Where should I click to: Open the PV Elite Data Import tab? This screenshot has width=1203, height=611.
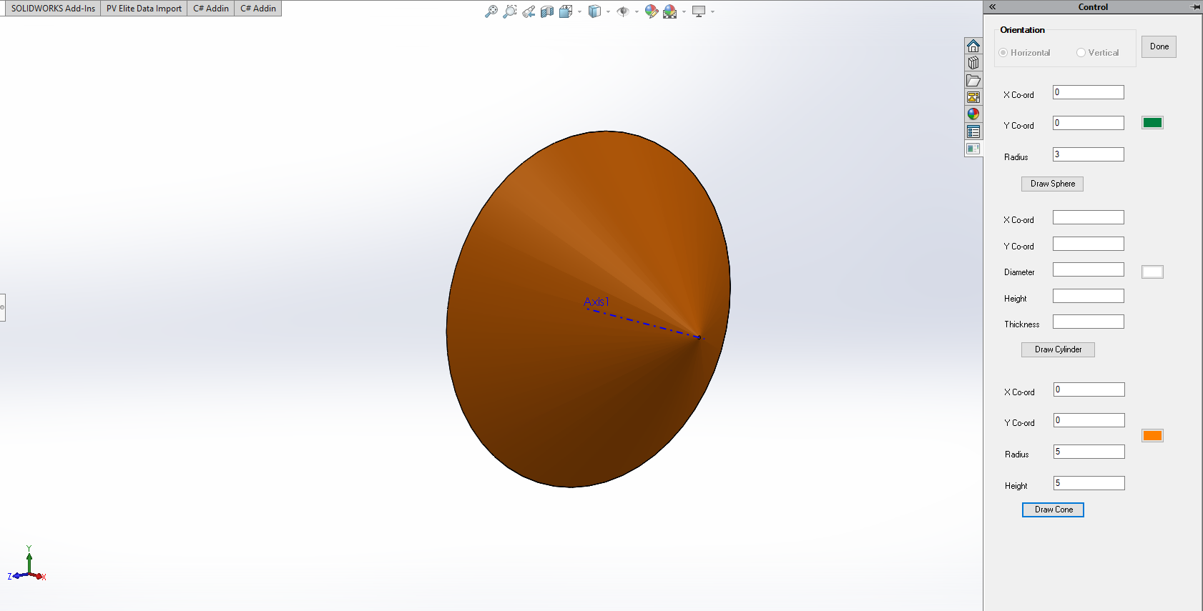pos(144,9)
